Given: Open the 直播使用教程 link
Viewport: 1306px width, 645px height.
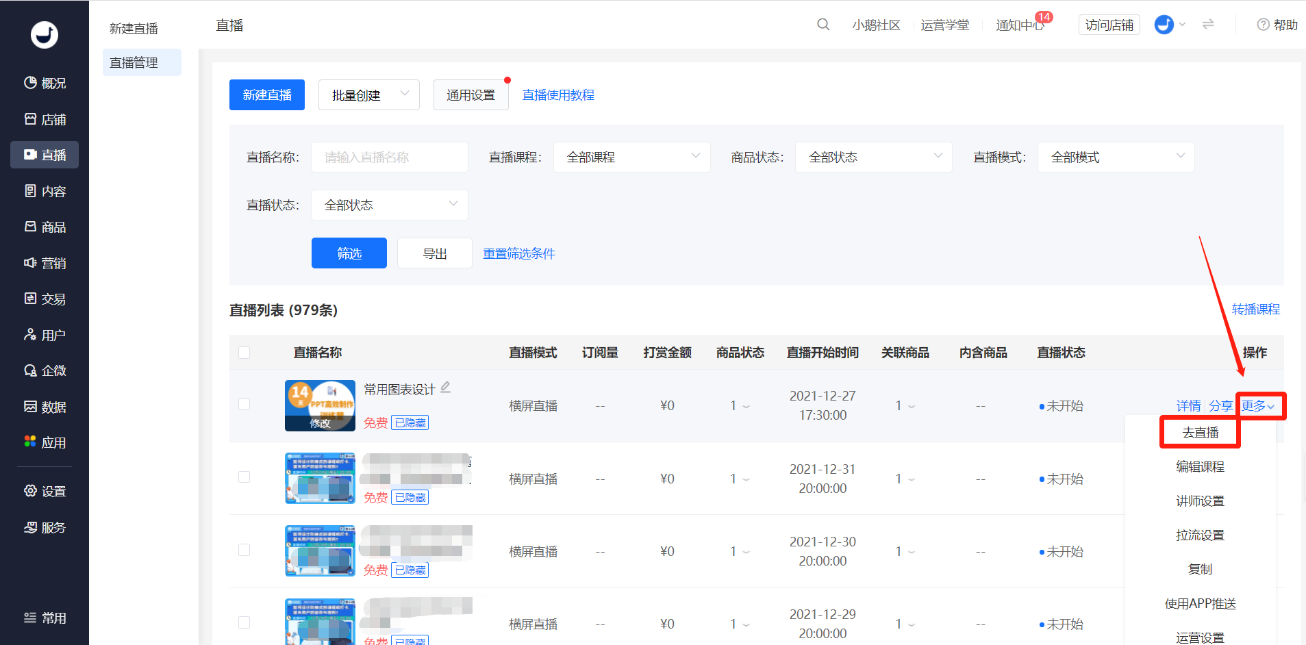Looking at the screenshot, I should coord(558,95).
